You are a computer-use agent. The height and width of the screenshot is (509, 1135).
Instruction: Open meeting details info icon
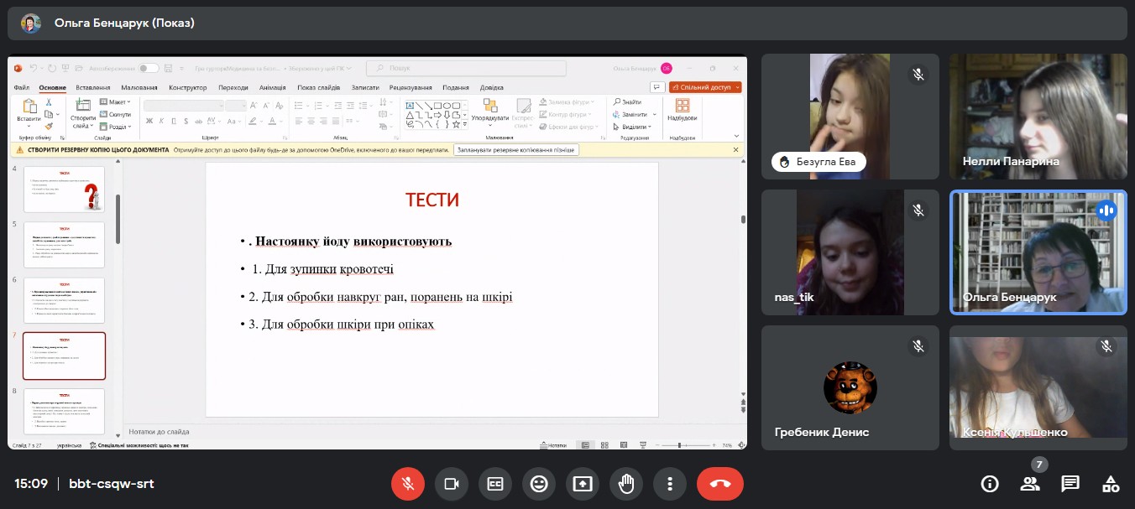point(990,484)
